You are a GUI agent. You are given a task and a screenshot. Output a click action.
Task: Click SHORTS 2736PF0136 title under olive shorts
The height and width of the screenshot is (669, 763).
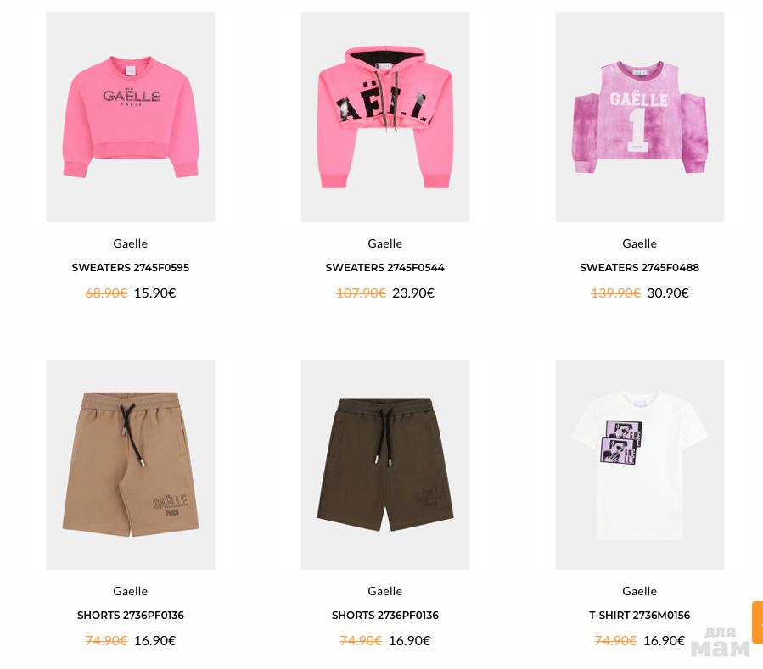[385, 615]
